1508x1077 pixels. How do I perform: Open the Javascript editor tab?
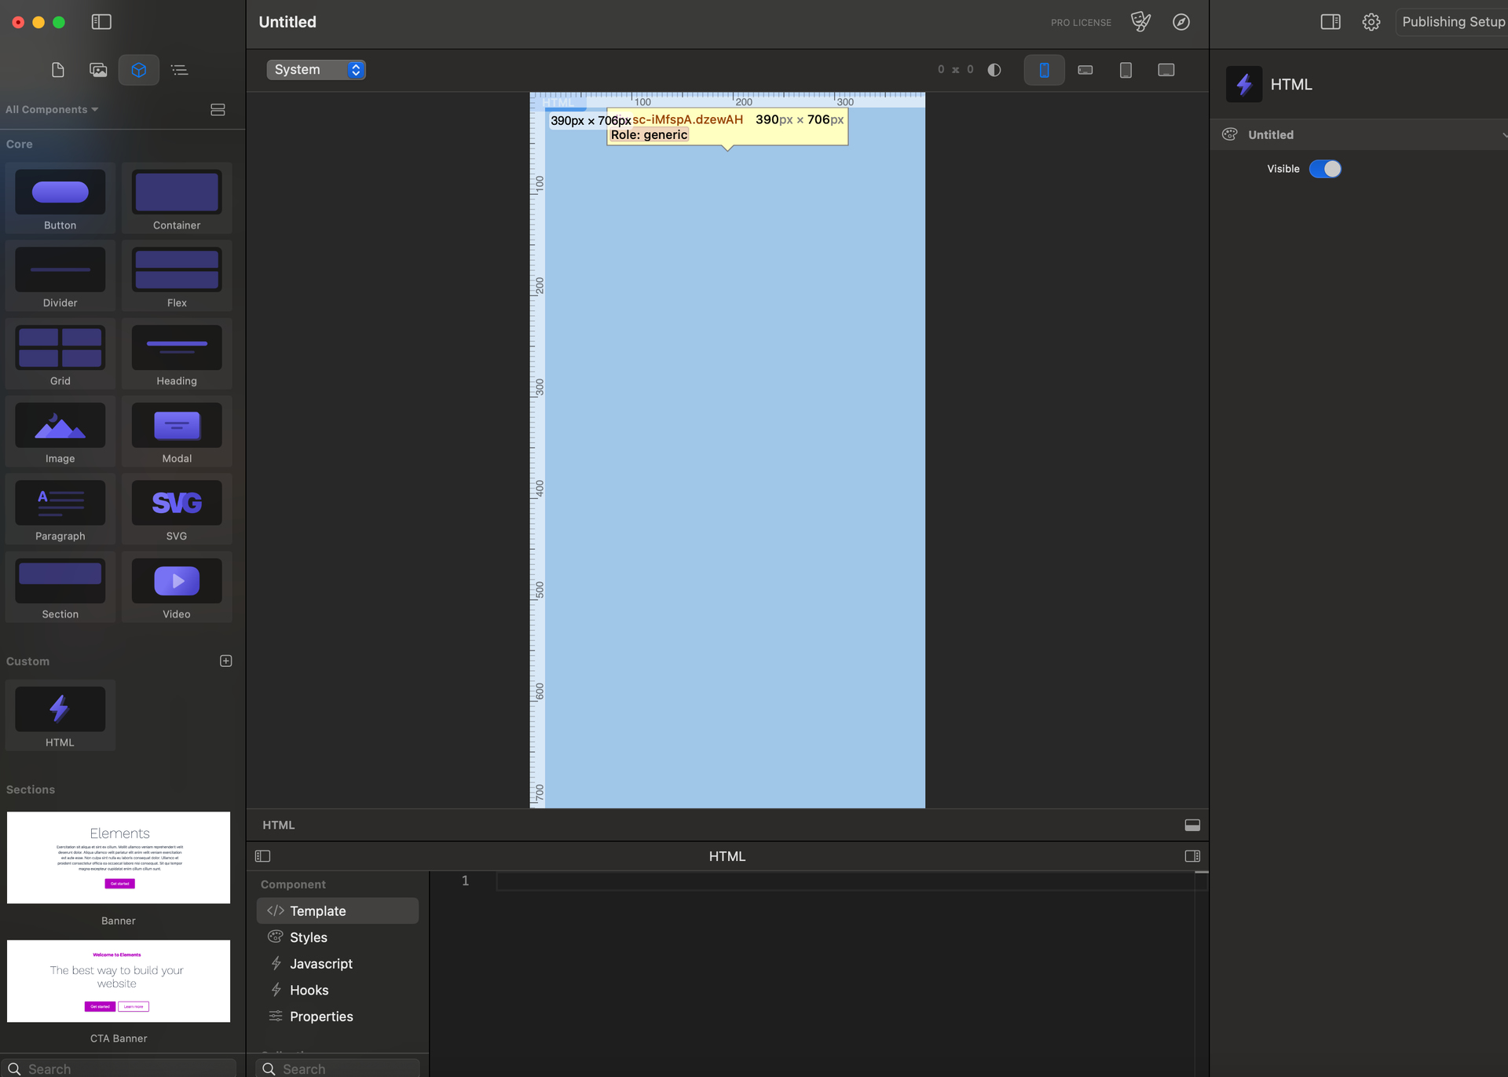pyautogui.click(x=320, y=964)
